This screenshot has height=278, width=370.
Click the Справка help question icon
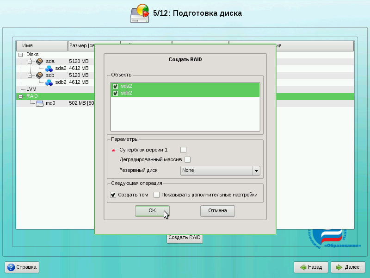[x=11, y=267]
